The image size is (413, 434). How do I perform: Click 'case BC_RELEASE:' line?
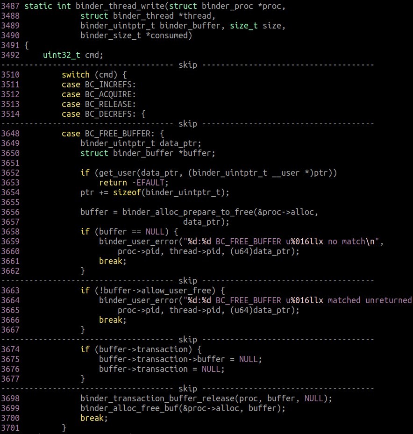coord(99,104)
